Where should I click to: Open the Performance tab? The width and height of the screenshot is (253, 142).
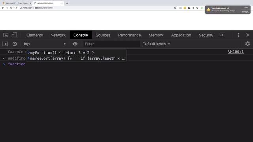pyautogui.click(x=129, y=35)
